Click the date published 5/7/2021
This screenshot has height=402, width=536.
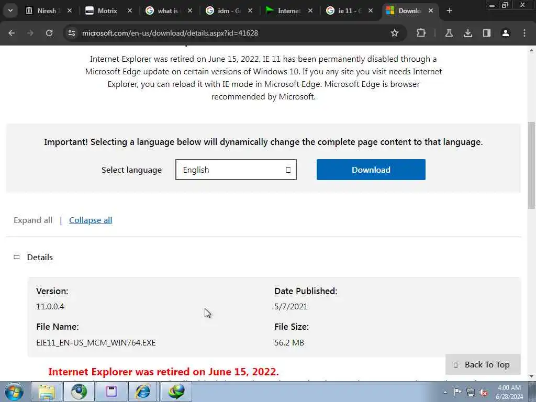click(291, 306)
